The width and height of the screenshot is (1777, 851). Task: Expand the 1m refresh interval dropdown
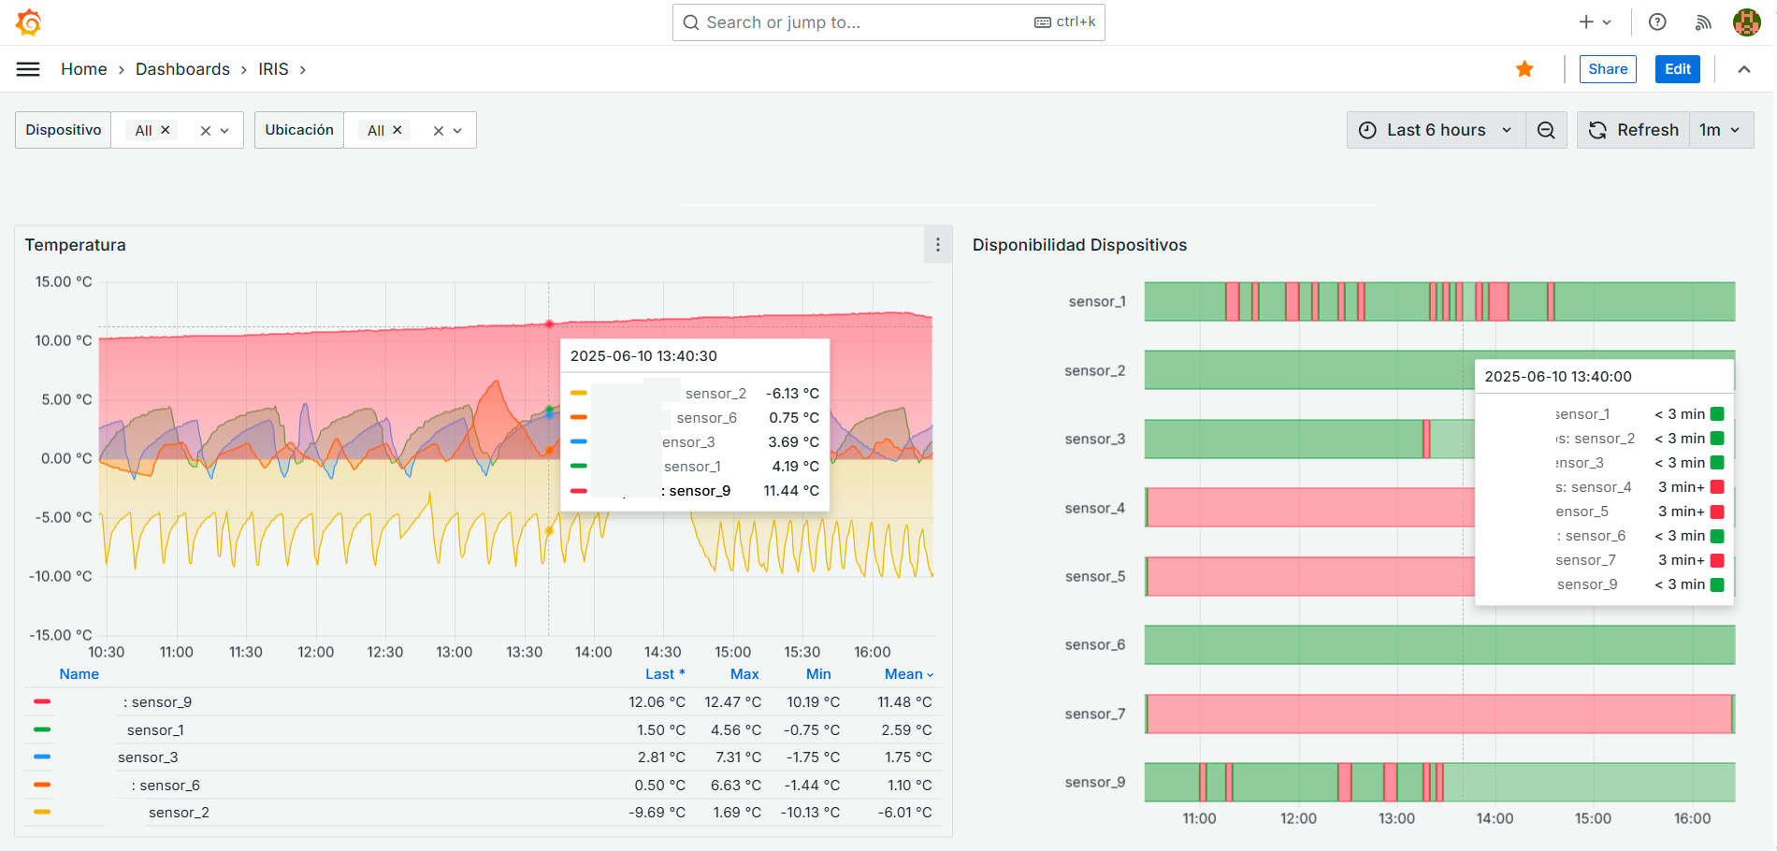(1720, 130)
